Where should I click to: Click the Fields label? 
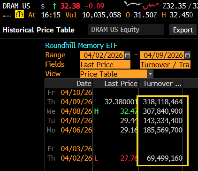55,64
